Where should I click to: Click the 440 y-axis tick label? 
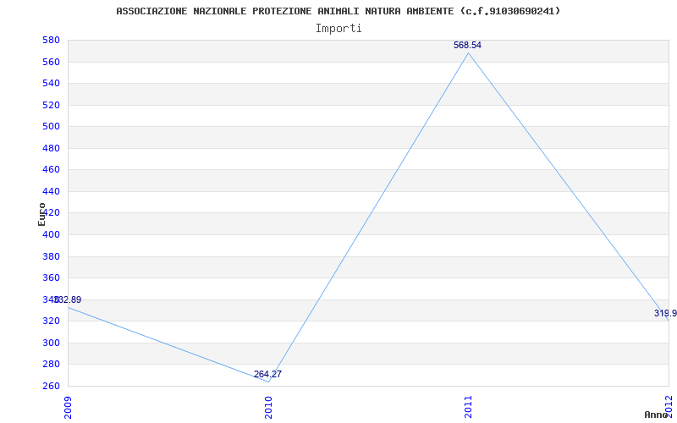coord(51,191)
